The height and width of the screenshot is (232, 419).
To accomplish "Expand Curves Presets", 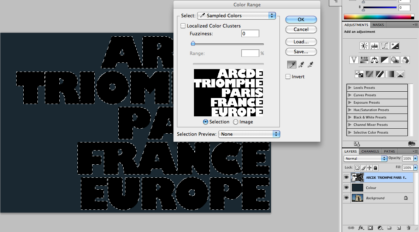I will click(350, 95).
